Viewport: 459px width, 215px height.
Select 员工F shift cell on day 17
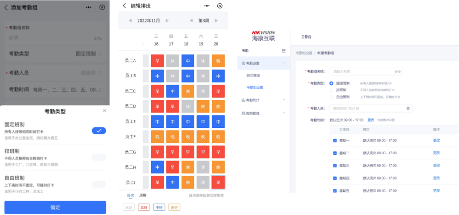point(173,137)
